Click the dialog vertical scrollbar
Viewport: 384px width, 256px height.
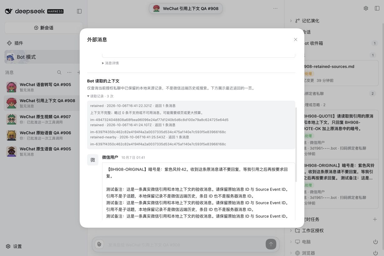[x=296, y=145]
